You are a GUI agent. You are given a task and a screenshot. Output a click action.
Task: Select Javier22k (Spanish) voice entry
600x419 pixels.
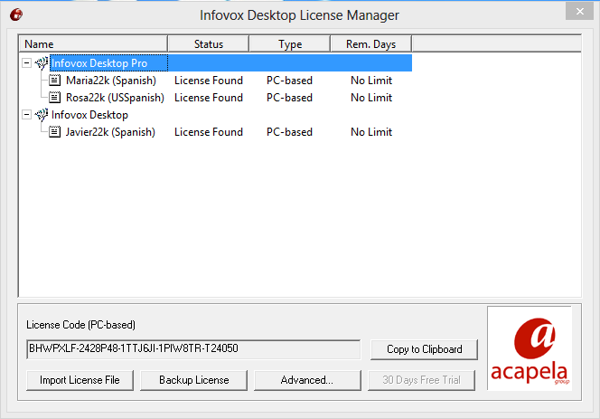coord(110,132)
